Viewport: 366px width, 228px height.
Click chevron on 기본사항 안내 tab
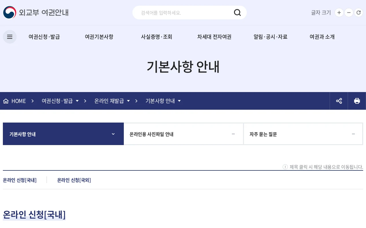click(x=113, y=134)
